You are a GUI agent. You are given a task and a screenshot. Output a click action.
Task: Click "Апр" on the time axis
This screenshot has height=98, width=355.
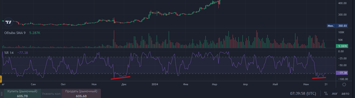point(246,84)
